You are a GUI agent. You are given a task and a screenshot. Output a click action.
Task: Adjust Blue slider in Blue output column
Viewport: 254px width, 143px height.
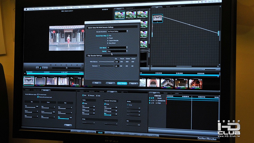point(65,119)
